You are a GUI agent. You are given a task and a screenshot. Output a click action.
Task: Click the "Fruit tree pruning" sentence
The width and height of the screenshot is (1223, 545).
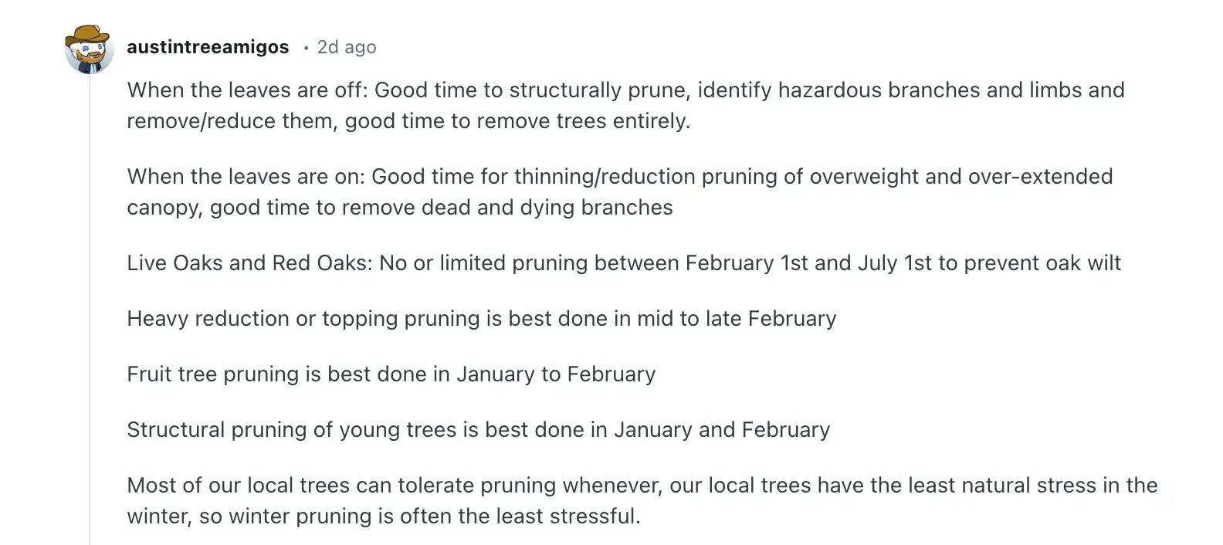pyautogui.click(x=391, y=374)
